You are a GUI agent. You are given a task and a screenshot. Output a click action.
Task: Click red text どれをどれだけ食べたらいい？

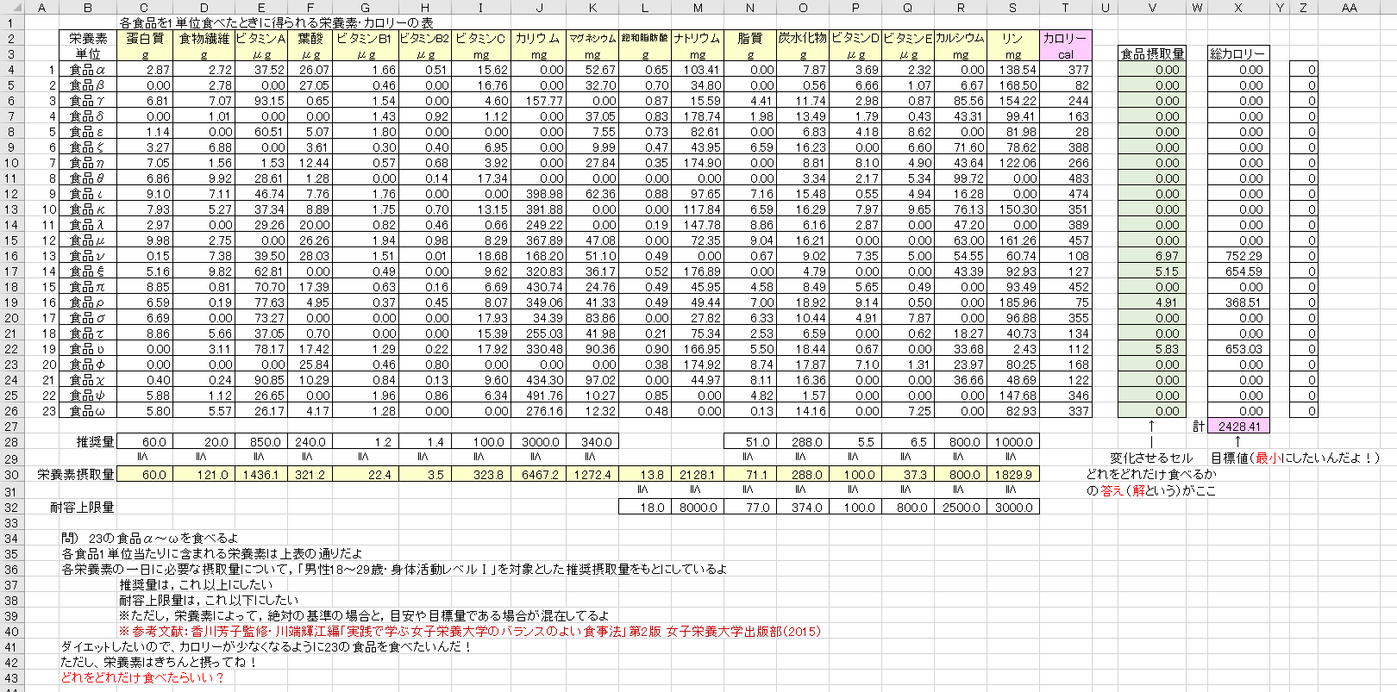tap(142, 678)
